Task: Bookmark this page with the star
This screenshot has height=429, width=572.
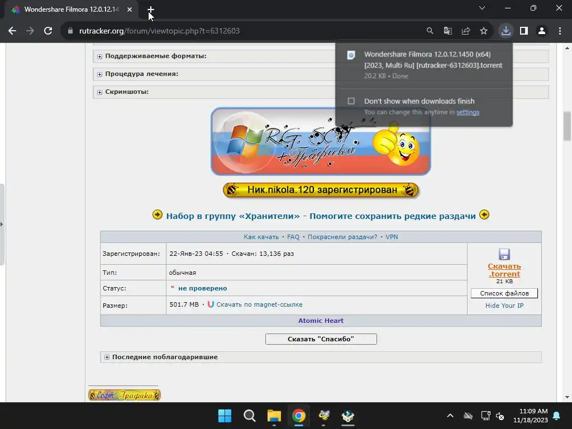Action: tap(484, 31)
